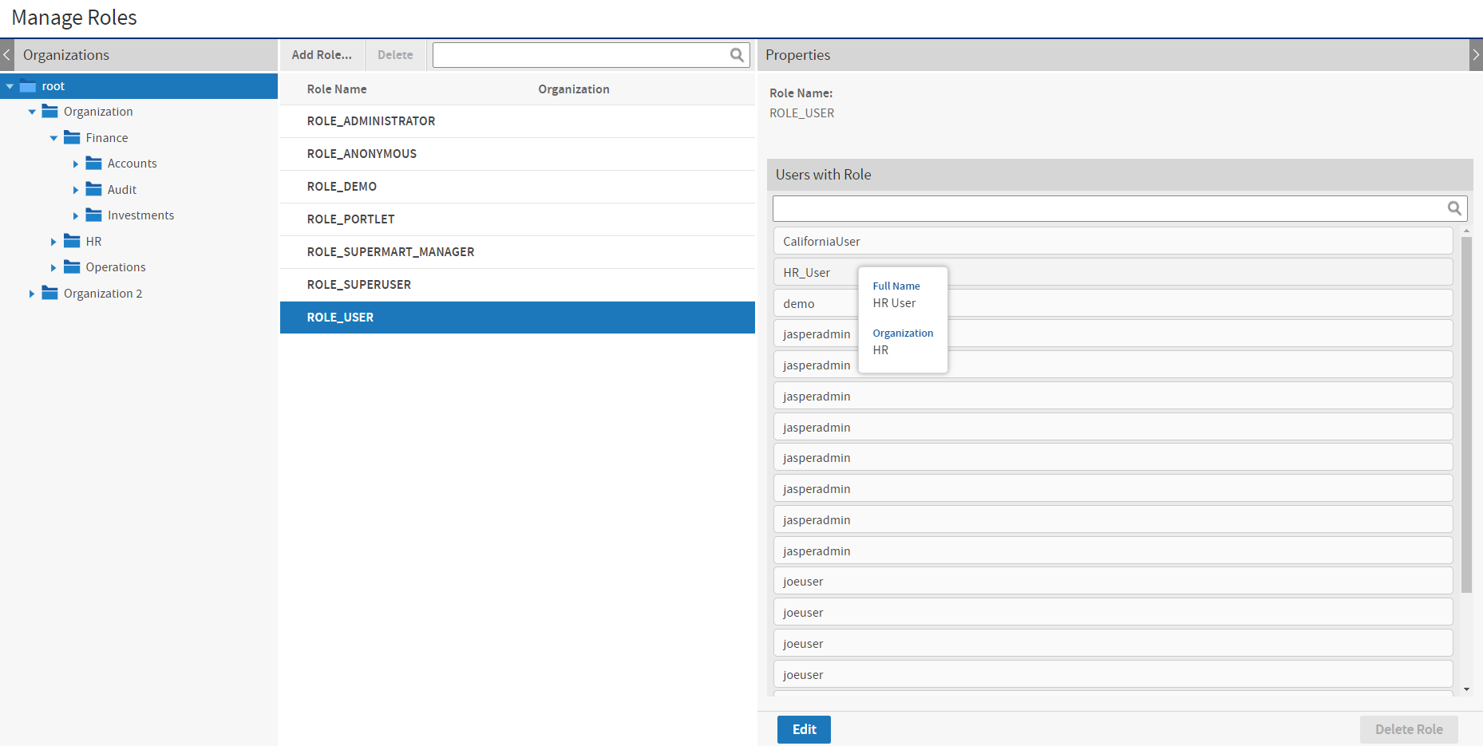Select the ROLE_ANONYMOUS row

tap(517, 154)
